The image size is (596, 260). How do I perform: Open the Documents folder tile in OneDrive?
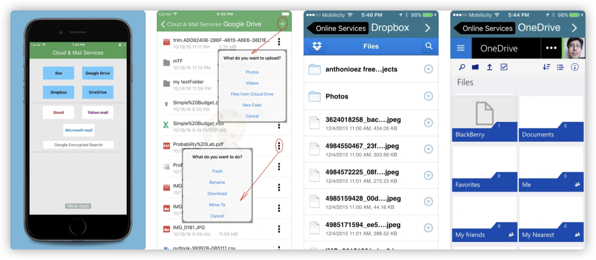(551, 118)
